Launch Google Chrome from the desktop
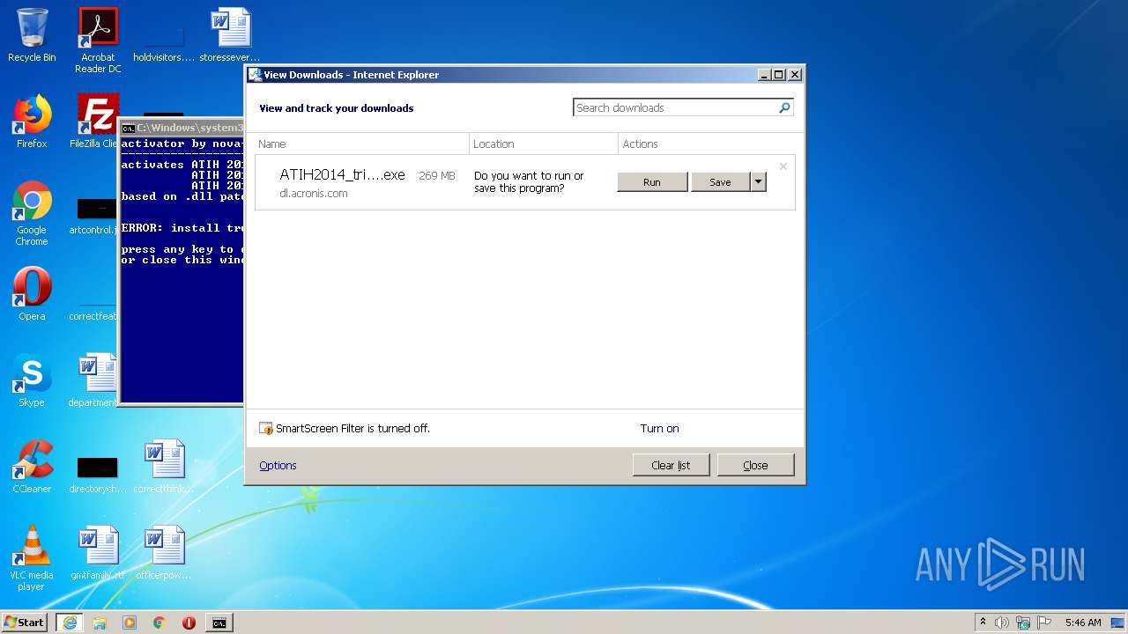 click(x=32, y=213)
